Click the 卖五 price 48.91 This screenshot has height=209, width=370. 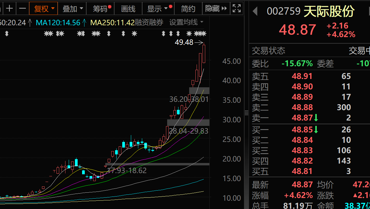pyautogui.click(x=302, y=76)
